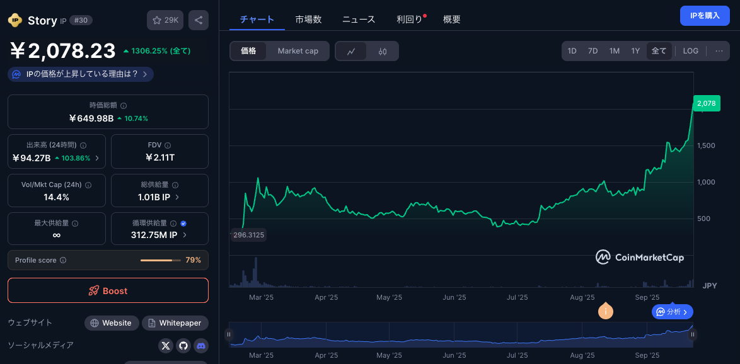The width and height of the screenshot is (740, 364).
Task: Click the ¥2.11T FDV value
Action: point(159,158)
